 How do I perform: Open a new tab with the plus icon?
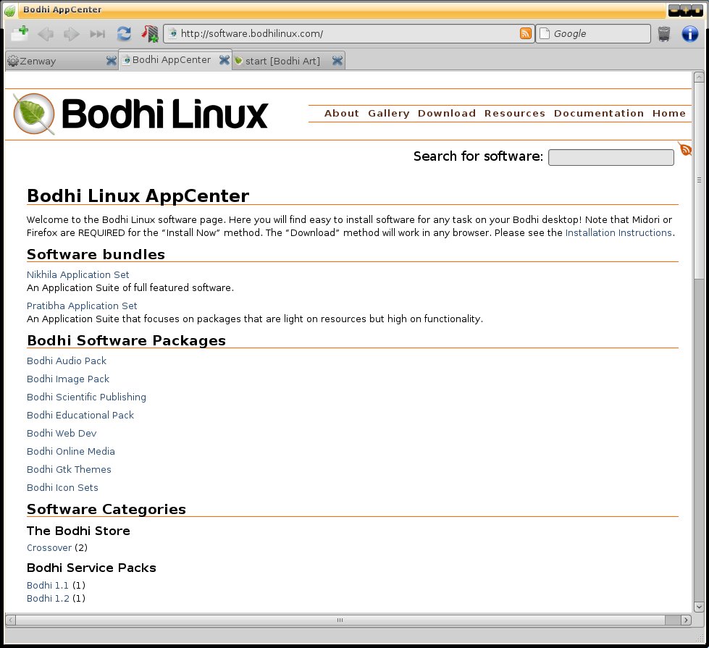[x=20, y=33]
